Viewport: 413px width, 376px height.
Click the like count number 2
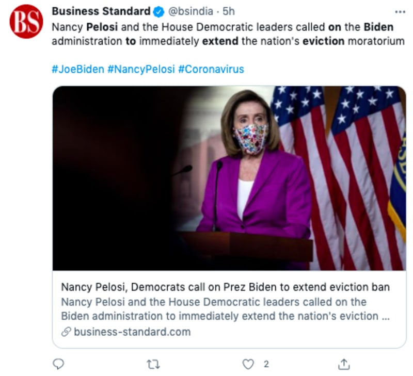pos(266,364)
